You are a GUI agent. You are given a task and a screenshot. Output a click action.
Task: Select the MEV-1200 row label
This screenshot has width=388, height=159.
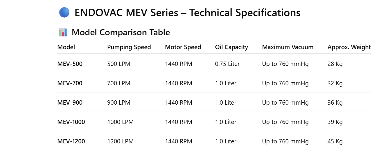(71, 141)
